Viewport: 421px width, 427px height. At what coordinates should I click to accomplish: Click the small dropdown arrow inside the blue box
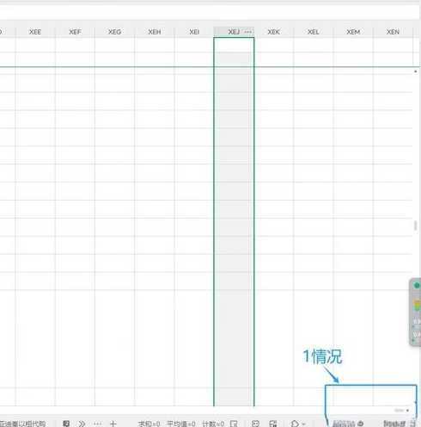[407, 411]
